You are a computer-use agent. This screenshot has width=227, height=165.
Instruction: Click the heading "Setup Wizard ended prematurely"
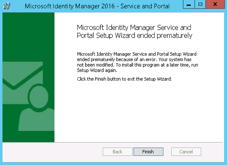(144, 35)
